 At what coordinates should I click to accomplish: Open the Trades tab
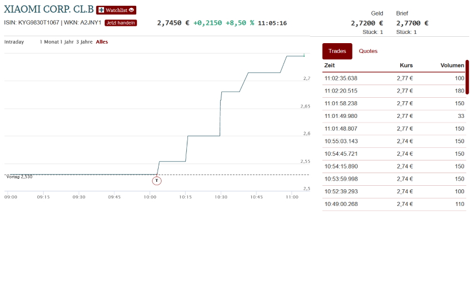coord(337,51)
